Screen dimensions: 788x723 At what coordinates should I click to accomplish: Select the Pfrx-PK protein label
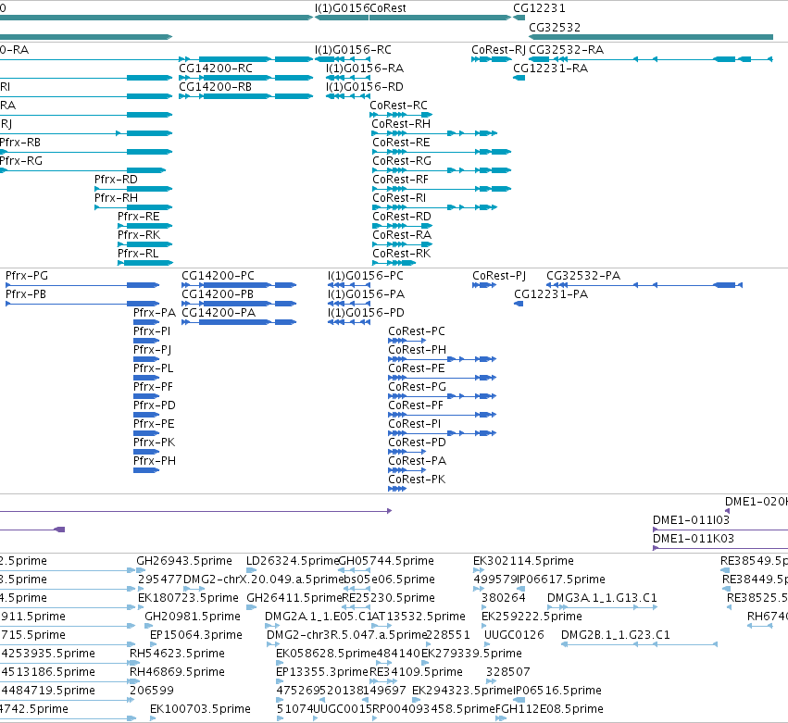click(155, 443)
